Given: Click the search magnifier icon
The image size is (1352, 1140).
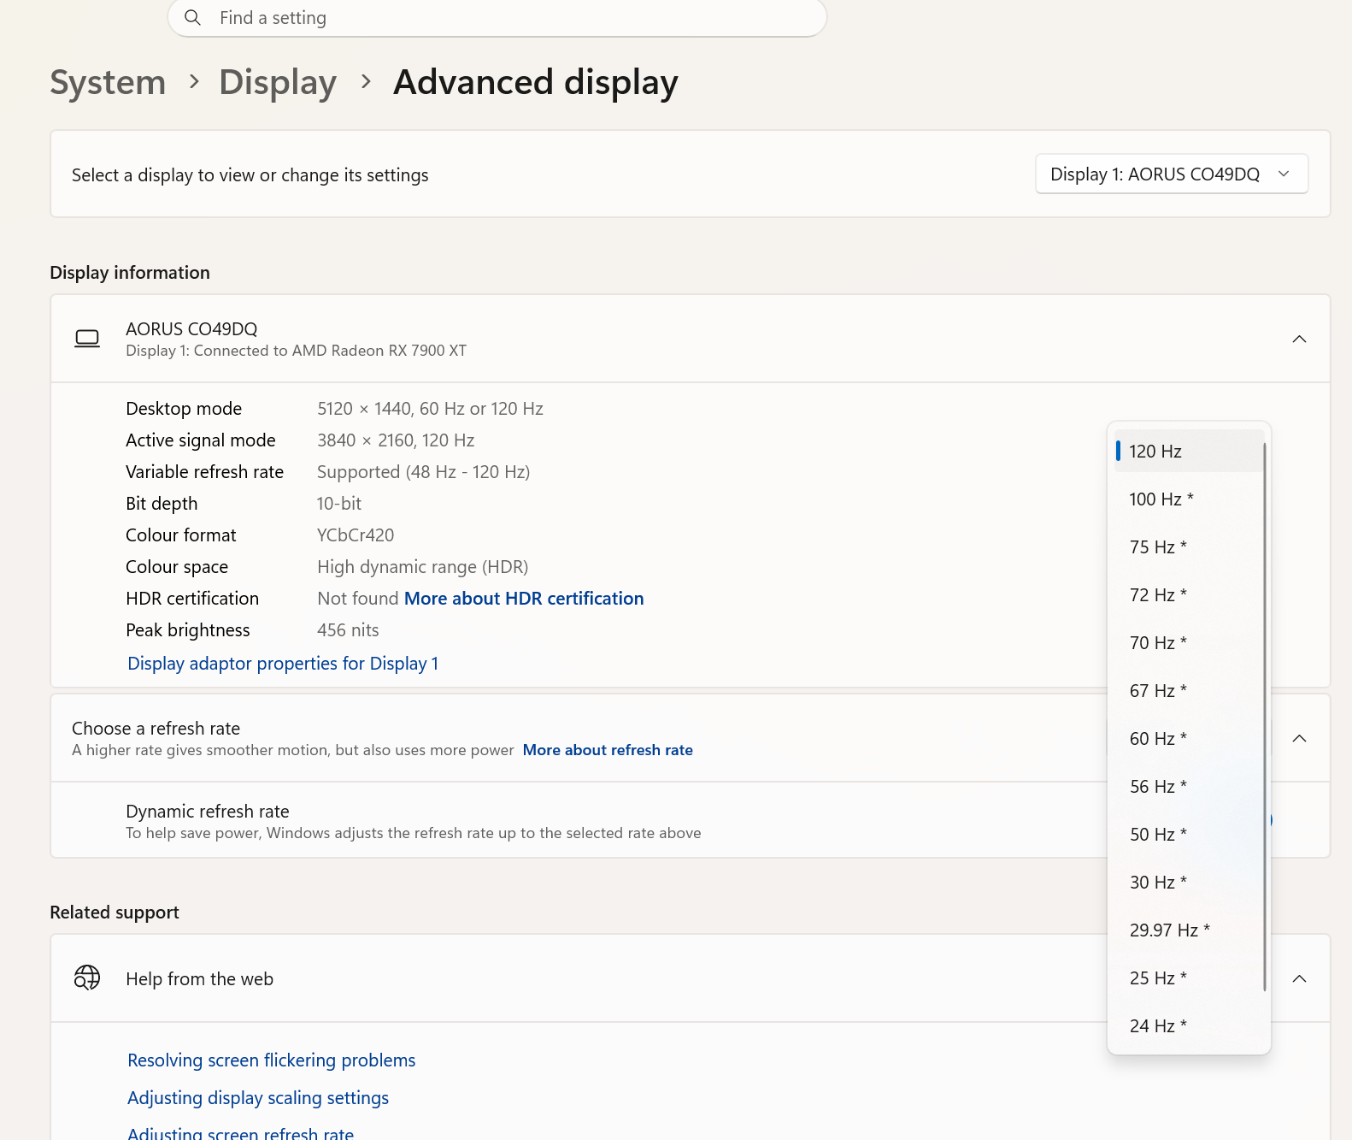Looking at the screenshot, I should [193, 18].
